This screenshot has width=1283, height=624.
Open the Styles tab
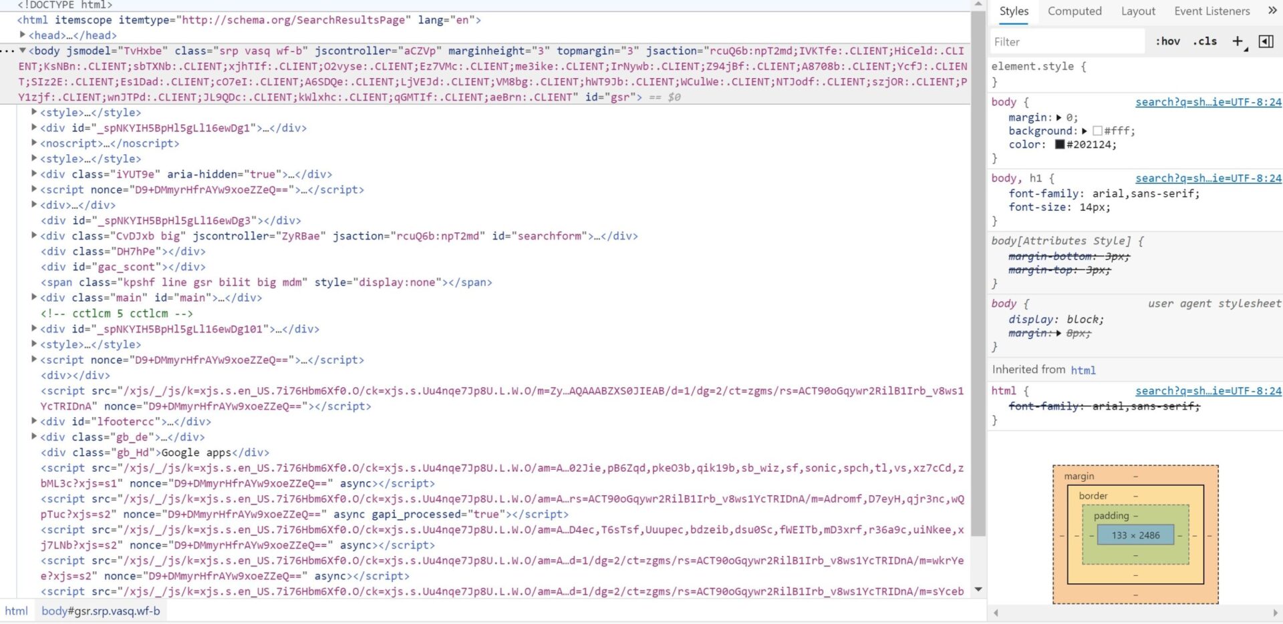coord(1013,11)
